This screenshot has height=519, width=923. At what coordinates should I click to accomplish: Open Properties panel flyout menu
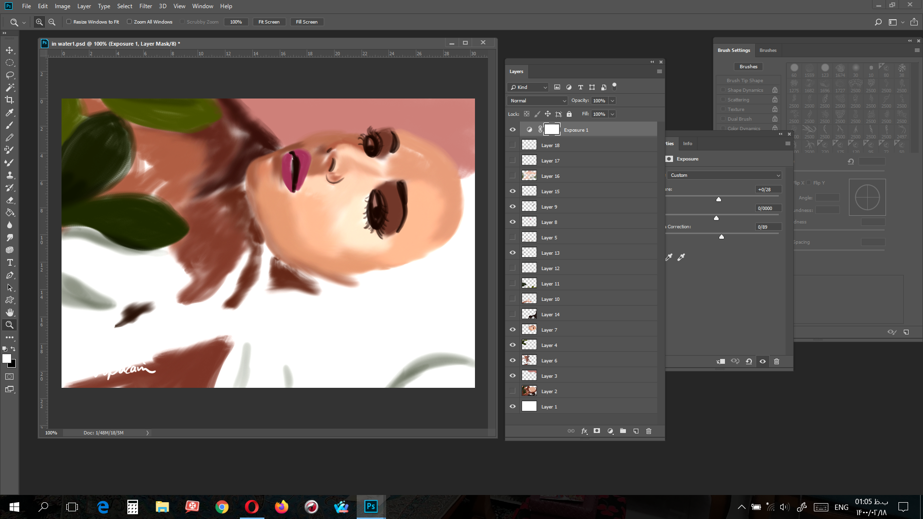coord(787,144)
